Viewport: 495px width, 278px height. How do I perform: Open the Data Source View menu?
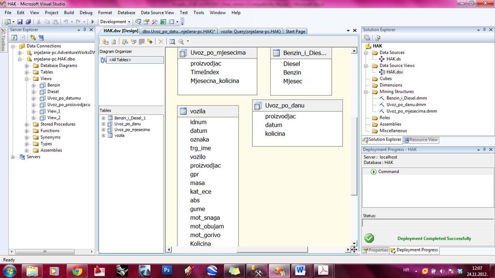(157, 13)
